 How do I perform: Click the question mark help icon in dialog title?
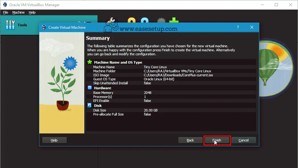click(238, 27)
